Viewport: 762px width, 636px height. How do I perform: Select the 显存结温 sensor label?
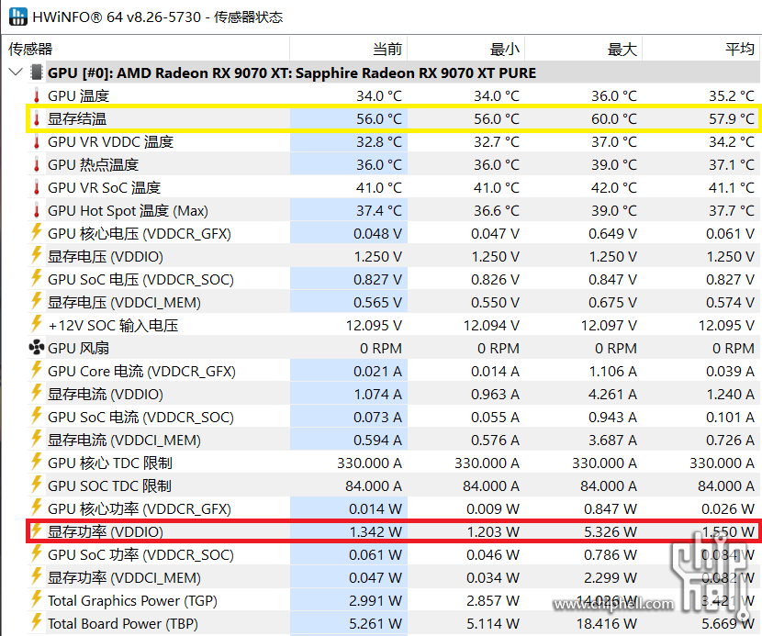point(77,118)
